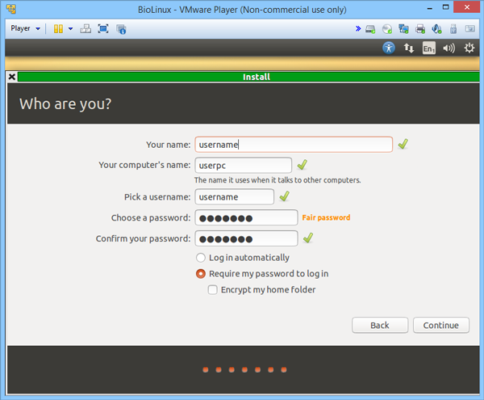The image size is (484, 400).
Task: Open the En keyboard layout indicator
Action: pos(429,48)
